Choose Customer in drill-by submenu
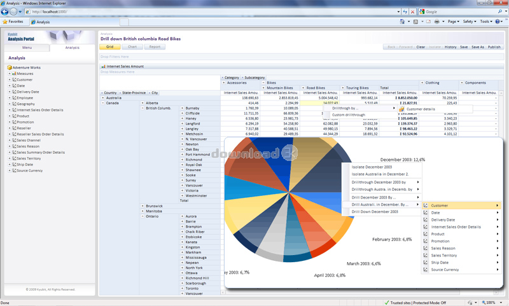Viewport: 509px width, 306px height. point(461,205)
